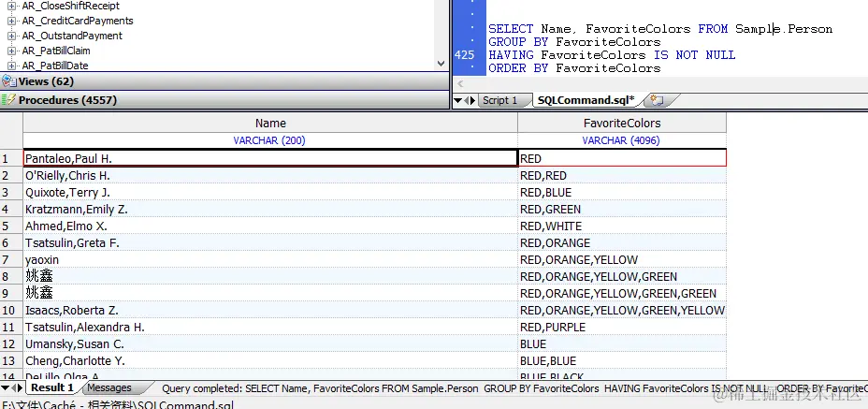
Task: Select the RED,GREEN colors cell
Action: (x=622, y=210)
